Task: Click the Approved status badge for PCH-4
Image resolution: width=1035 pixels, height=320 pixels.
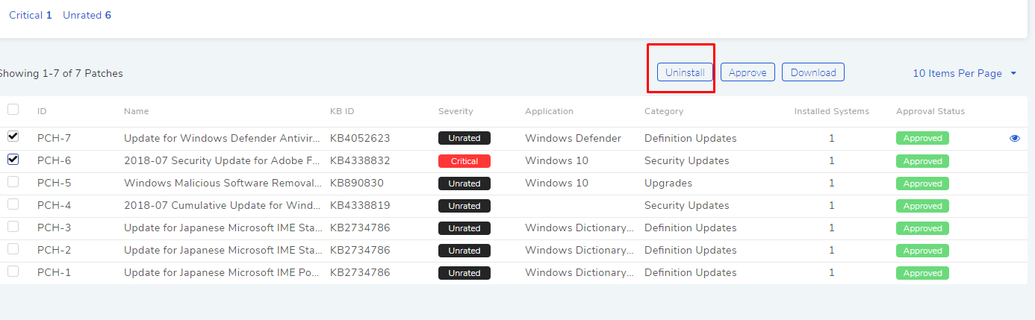Action: (922, 206)
